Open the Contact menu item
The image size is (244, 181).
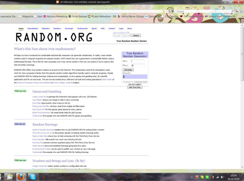point(112,29)
